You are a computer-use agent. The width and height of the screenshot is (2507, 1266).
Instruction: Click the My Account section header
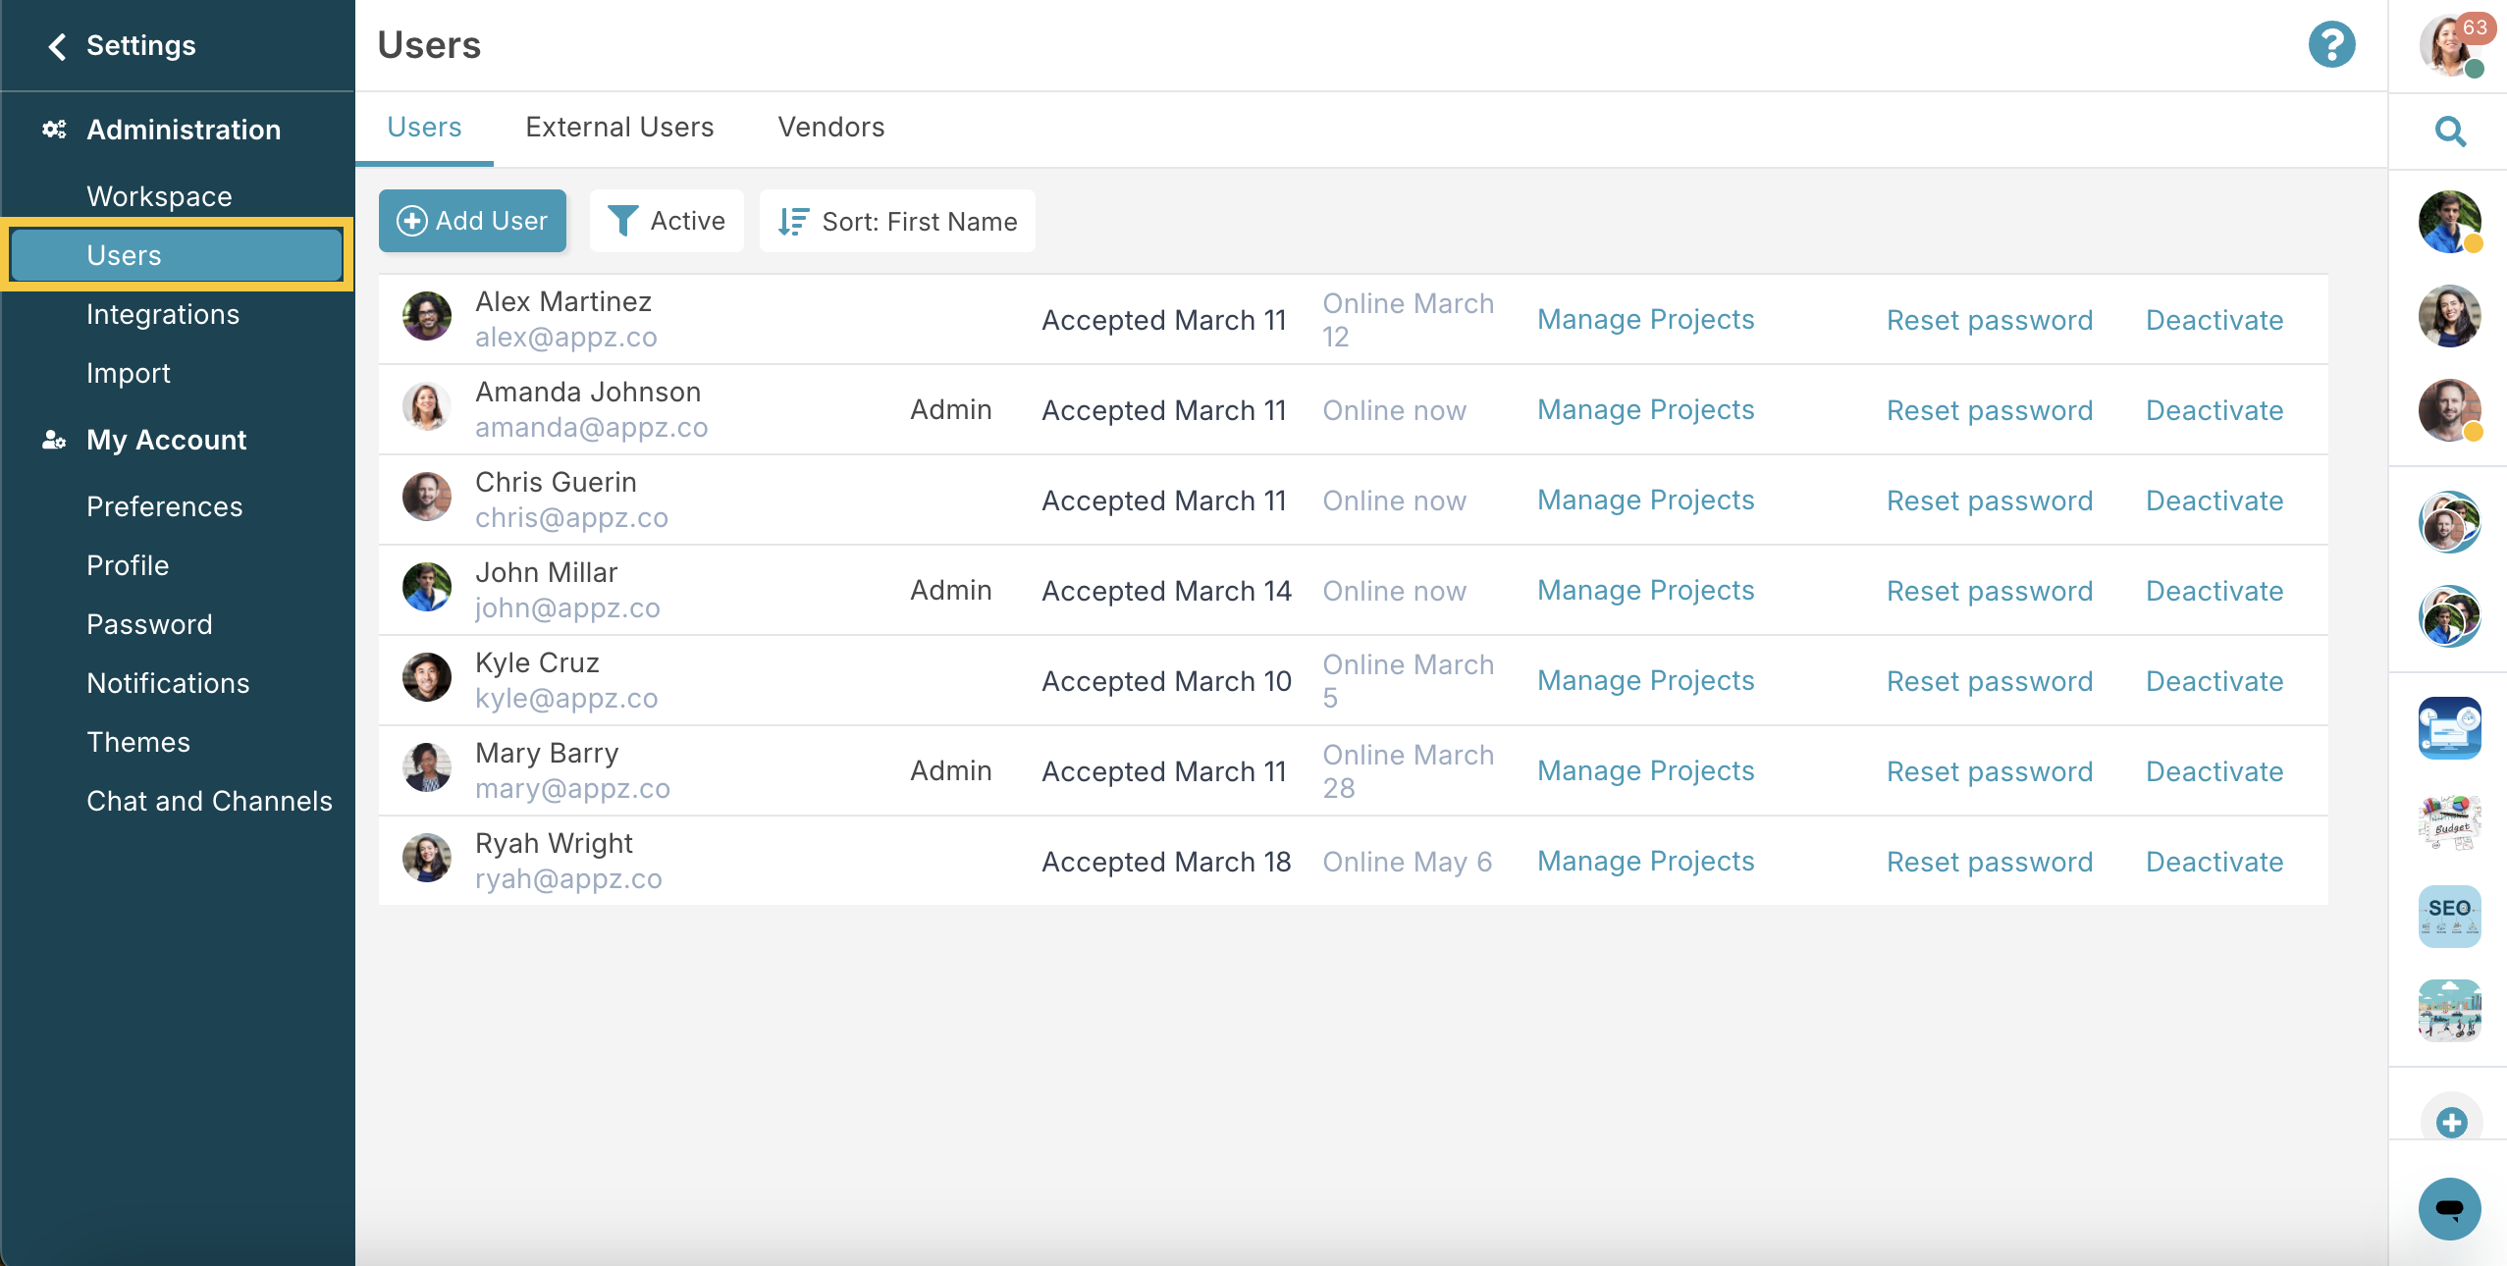(166, 440)
